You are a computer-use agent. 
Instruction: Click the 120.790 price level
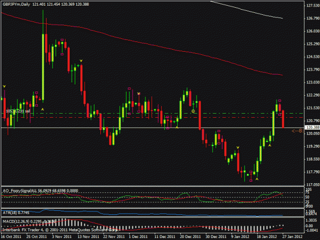pos(313,121)
